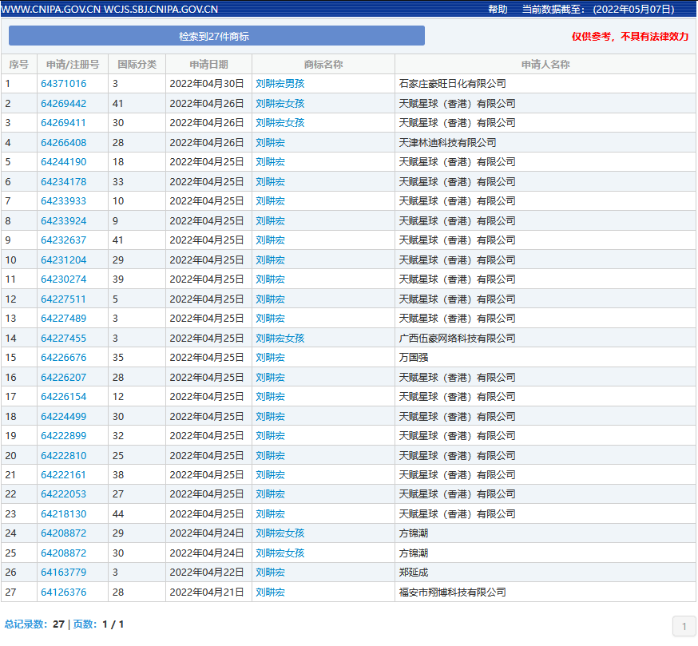Viewport: 698px width, 646px height.
Task: Open registration number 64224499
Action: (x=64, y=417)
